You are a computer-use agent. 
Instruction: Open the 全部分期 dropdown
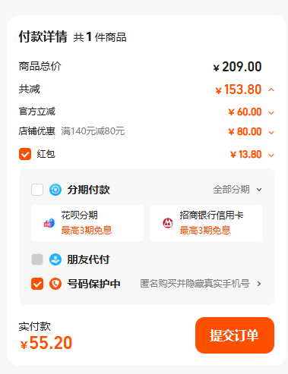tap(237, 190)
